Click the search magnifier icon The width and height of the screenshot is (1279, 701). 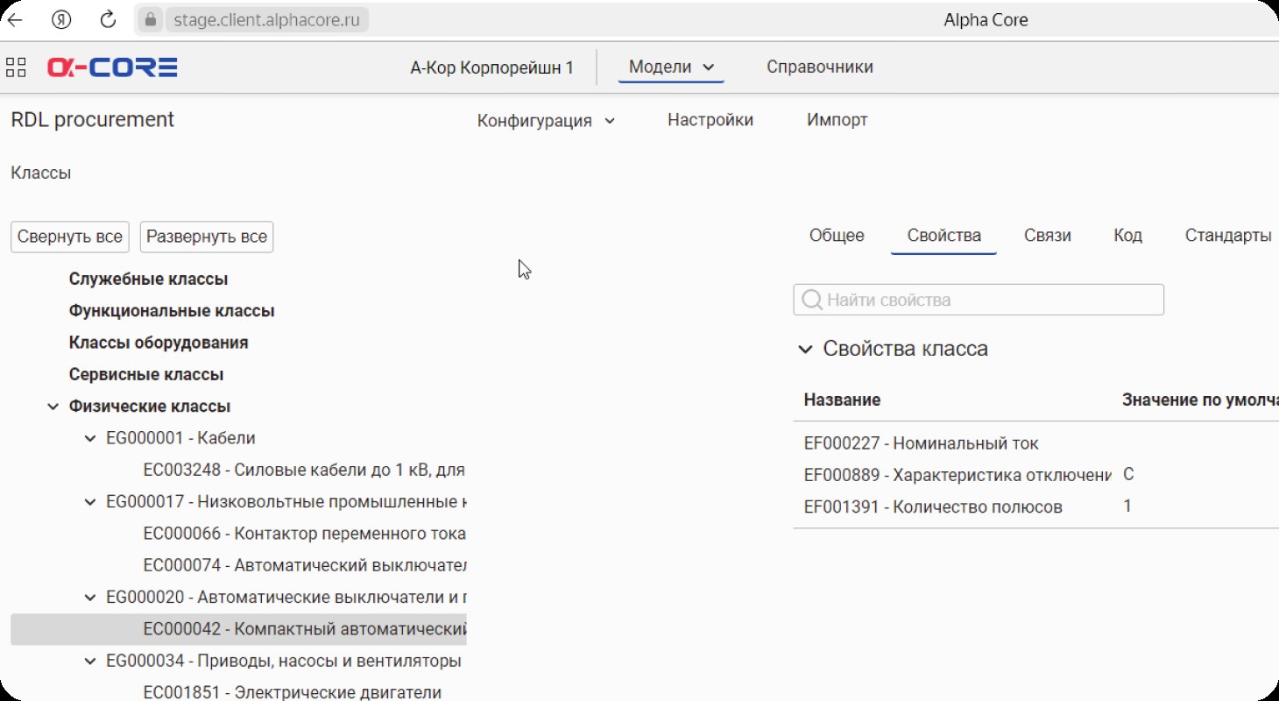812,300
